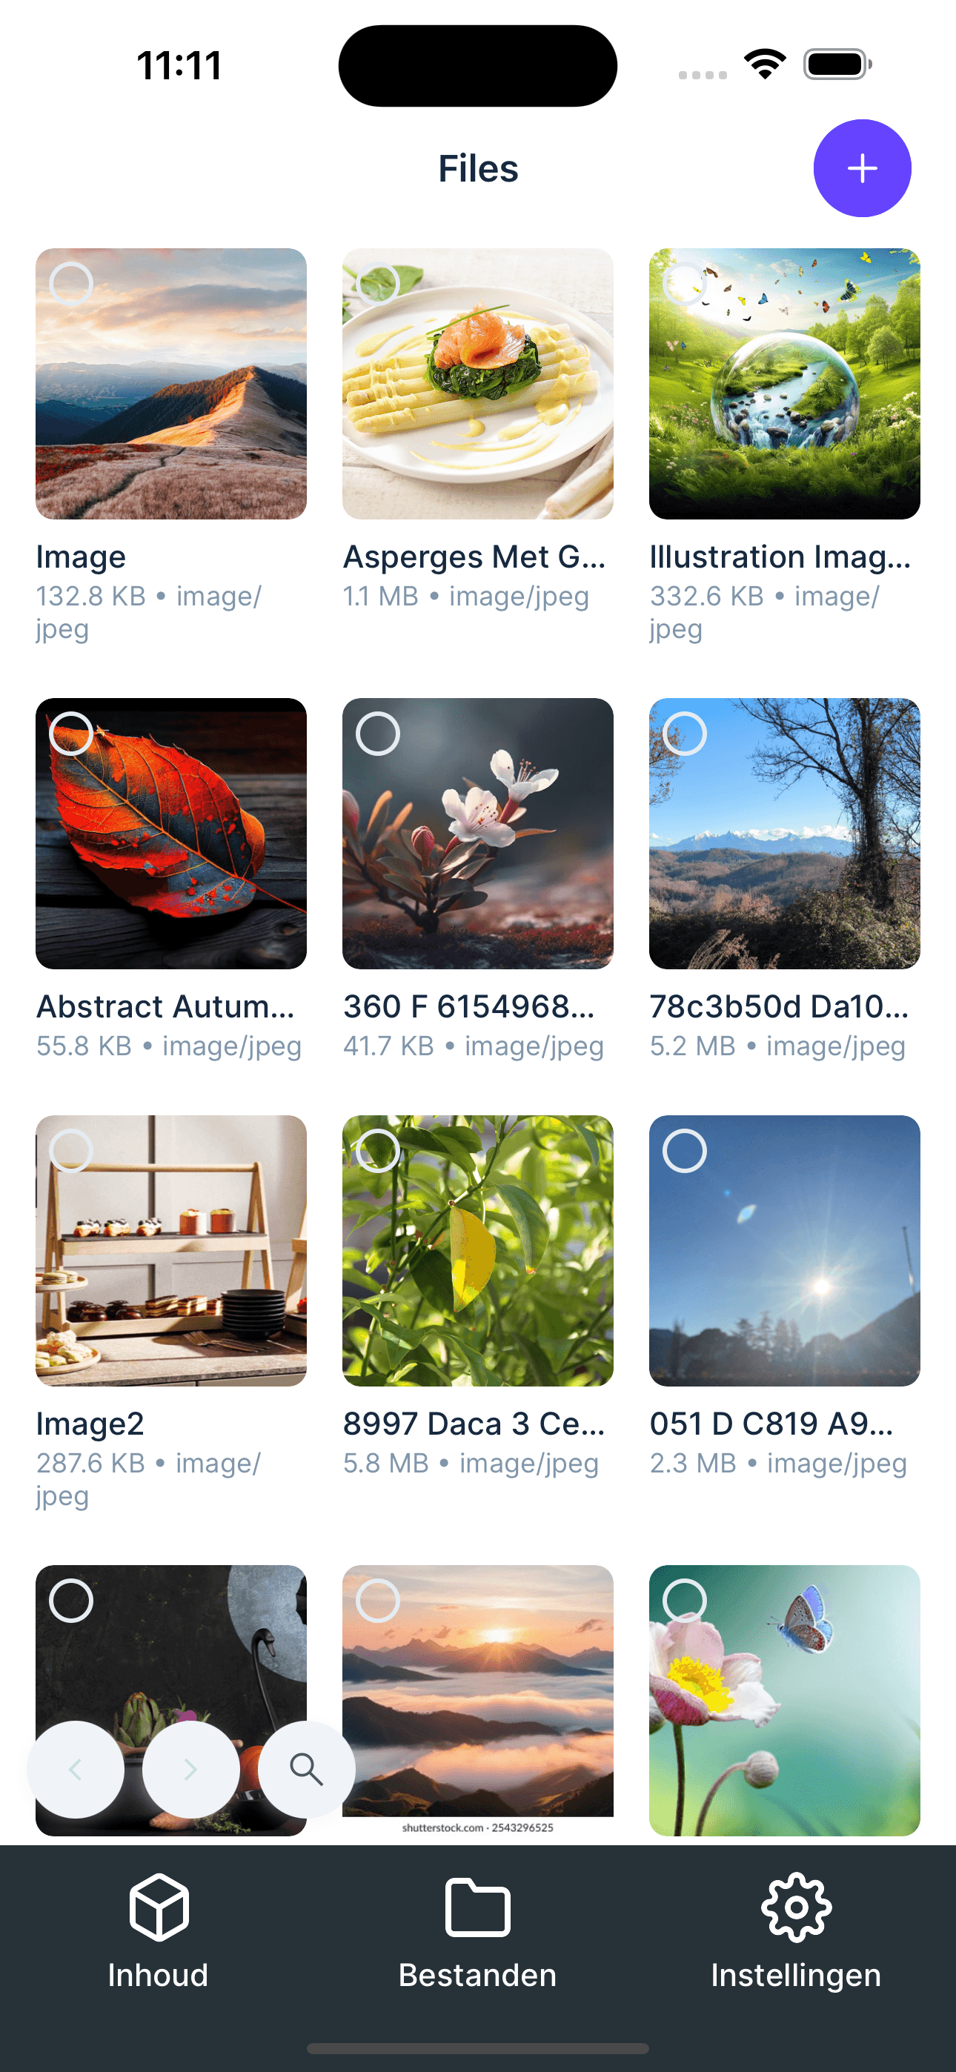956x2072 pixels.
Task: Toggle selection on 051 D C819 sun photo
Action: point(685,1151)
